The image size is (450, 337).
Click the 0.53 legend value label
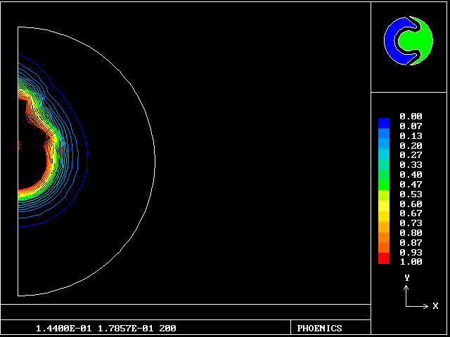pos(410,194)
